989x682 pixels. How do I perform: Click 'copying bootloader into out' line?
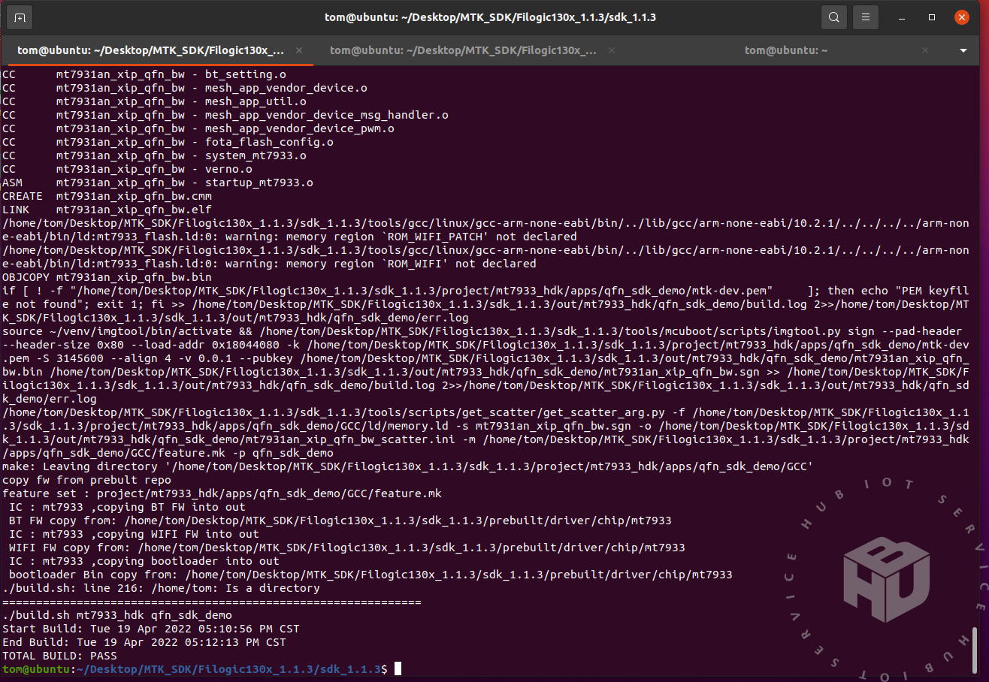pyautogui.click(x=144, y=561)
